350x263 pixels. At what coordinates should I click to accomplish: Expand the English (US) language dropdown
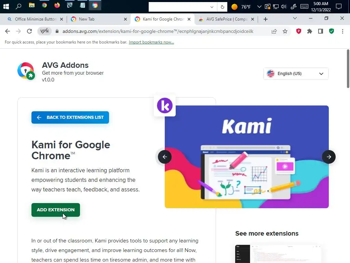(296, 74)
